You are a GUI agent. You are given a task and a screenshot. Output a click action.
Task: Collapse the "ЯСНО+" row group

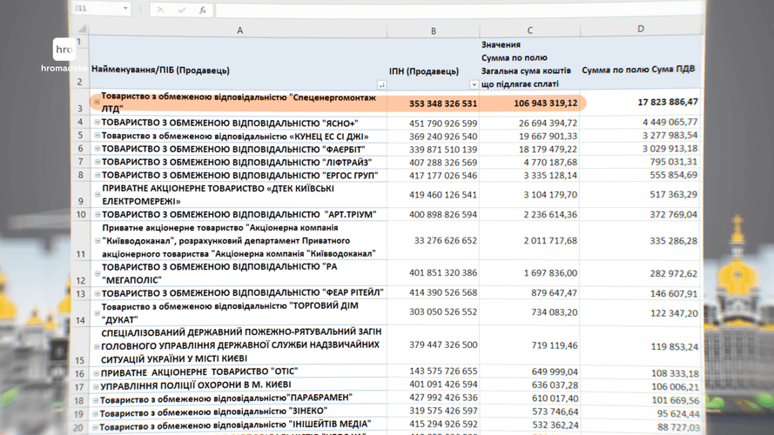click(97, 123)
